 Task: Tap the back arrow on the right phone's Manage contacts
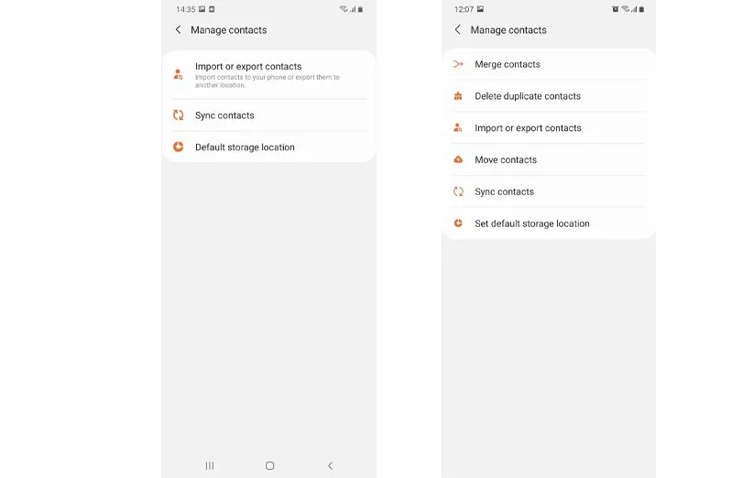[458, 29]
